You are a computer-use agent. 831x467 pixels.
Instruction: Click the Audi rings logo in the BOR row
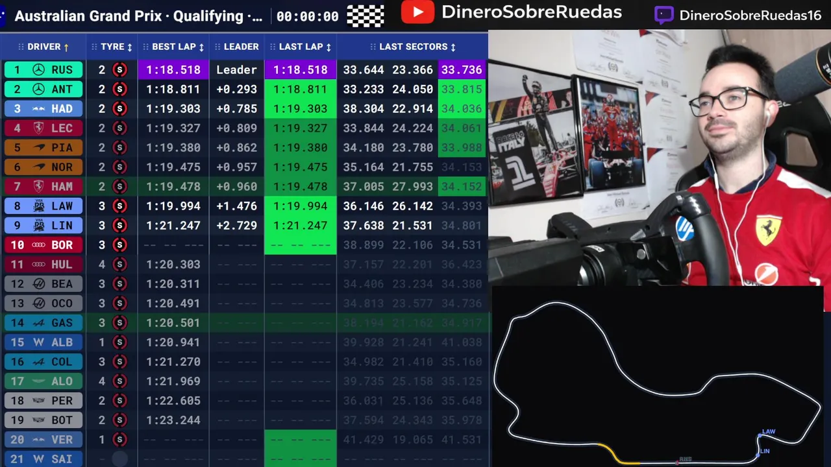point(38,245)
